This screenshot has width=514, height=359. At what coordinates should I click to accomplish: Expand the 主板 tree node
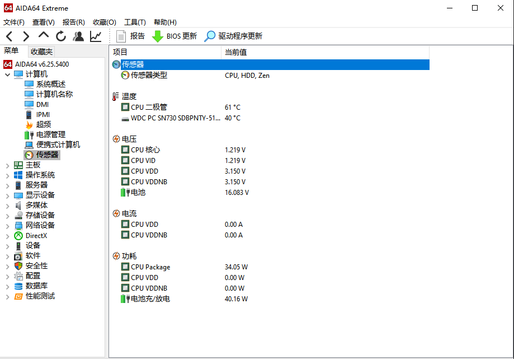(7, 166)
